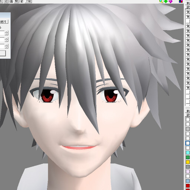The width and height of the screenshot is (190, 190).
Task: Select the yellow material swatch
Action: (188, 162)
